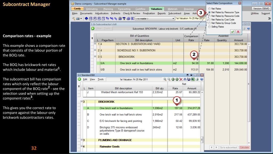Click the binoculars find icon in Standard Bill
This screenshot has width=273, height=154.
point(185,79)
